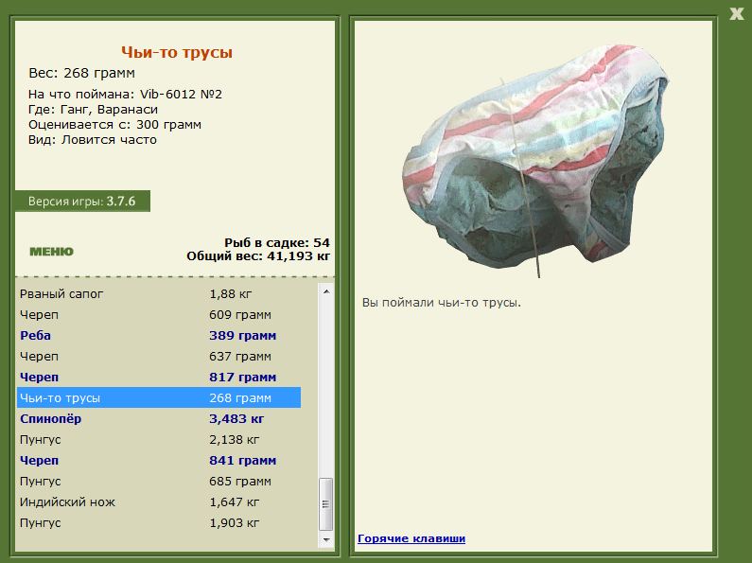The width and height of the screenshot is (752, 563).
Task: Open the Горячие клавиши link
Action: [411, 538]
